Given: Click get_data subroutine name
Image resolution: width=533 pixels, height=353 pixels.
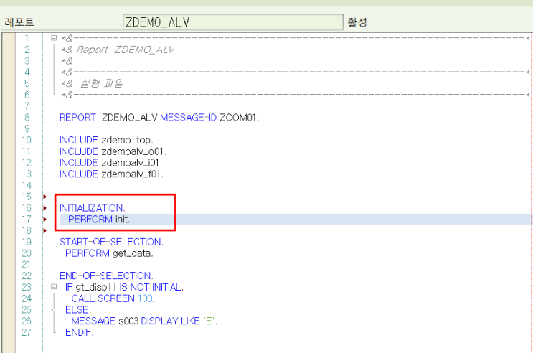Looking at the screenshot, I should 131,253.
